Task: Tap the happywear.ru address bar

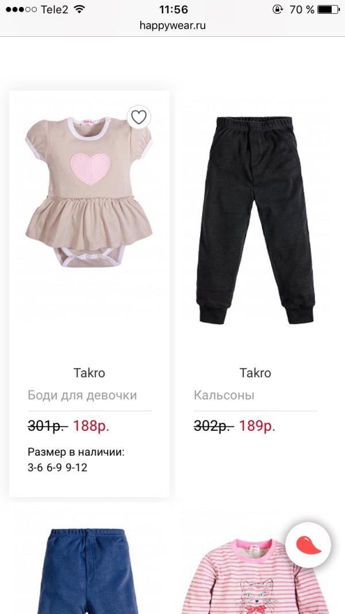Action: (x=172, y=26)
